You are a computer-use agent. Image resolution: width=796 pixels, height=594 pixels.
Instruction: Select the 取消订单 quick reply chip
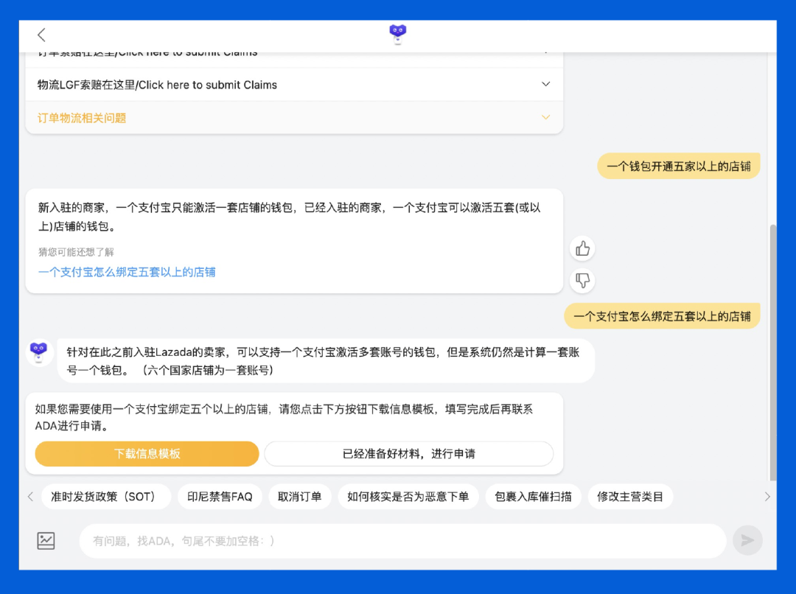tap(300, 497)
